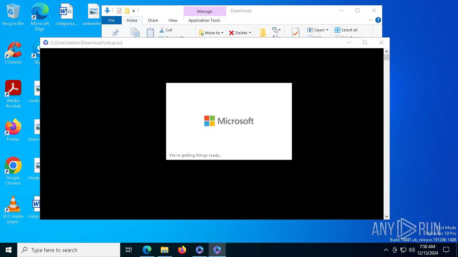
Task: Maximize the Downloads Explorer window
Action: tap(357, 11)
